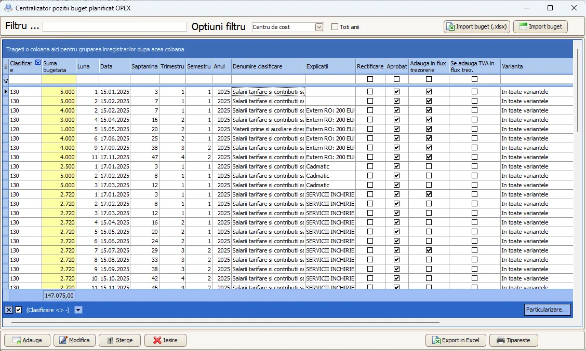The image size is (586, 351).
Task: Click the Export in Excel button
Action: (x=456, y=340)
